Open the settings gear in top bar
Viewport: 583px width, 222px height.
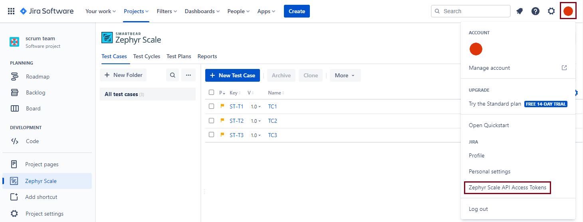551,11
